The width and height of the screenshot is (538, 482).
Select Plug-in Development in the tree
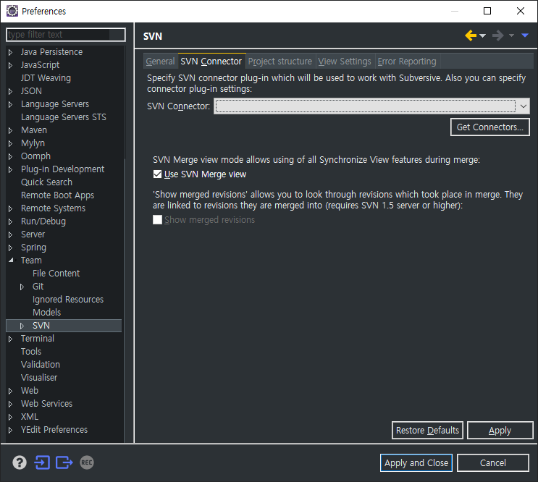(x=62, y=169)
